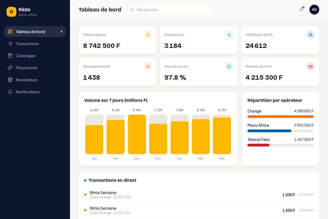Viewport: 328px width, 219px height.
Task: Click the 9.4M label above Sam
Action: tap(137, 110)
